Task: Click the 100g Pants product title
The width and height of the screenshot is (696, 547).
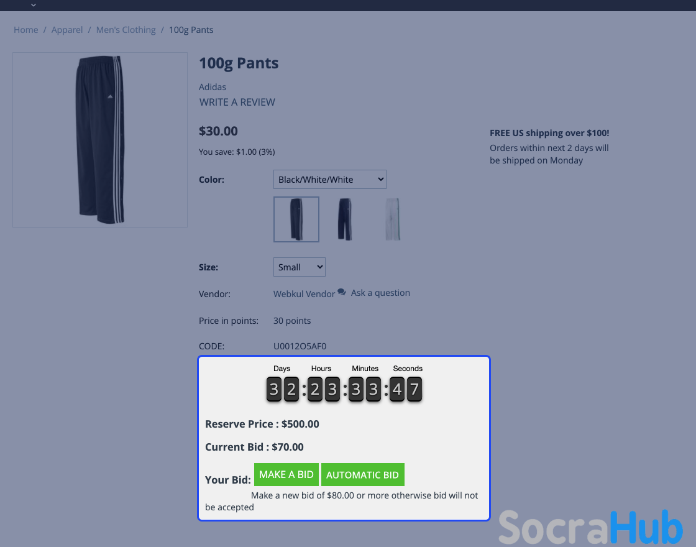Action: (x=239, y=63)
